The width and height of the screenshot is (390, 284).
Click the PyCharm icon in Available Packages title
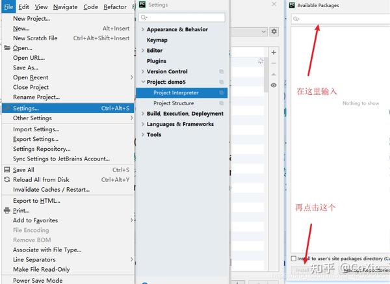click(292, 5)
